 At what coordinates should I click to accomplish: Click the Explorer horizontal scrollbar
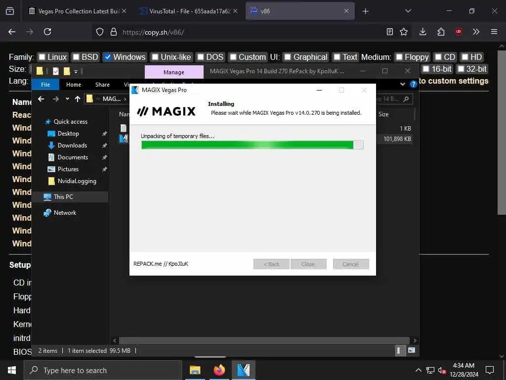pos(264,340)
